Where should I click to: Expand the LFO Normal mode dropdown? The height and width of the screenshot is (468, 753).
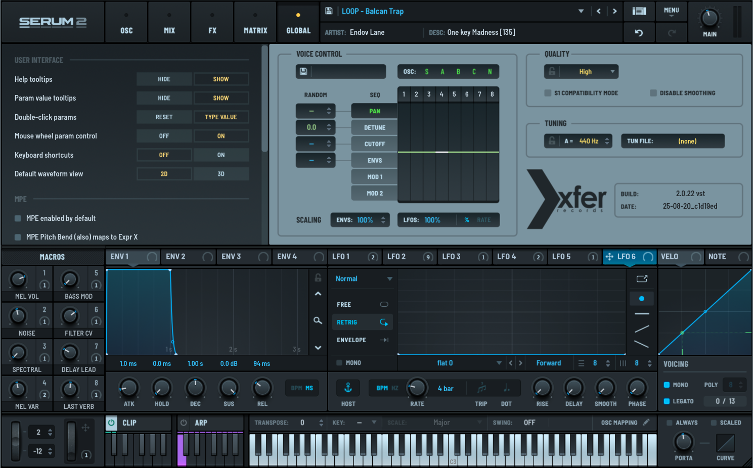pos(363,279)
